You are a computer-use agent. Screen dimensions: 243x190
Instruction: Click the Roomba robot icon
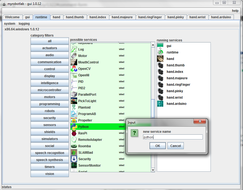coord(74,146)
